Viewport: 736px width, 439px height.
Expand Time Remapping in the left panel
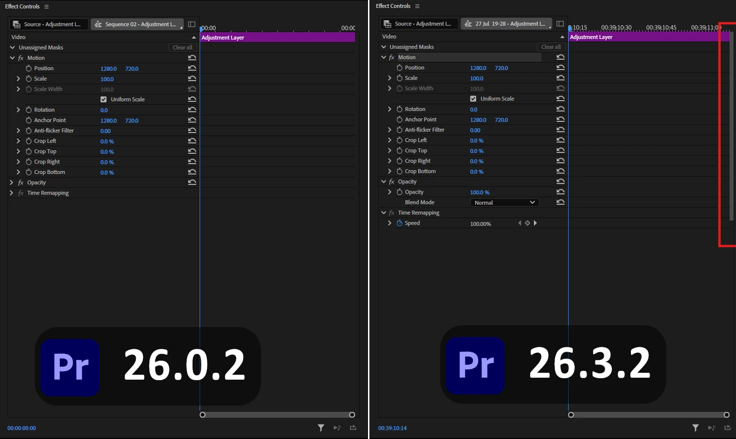coord(11,193)
